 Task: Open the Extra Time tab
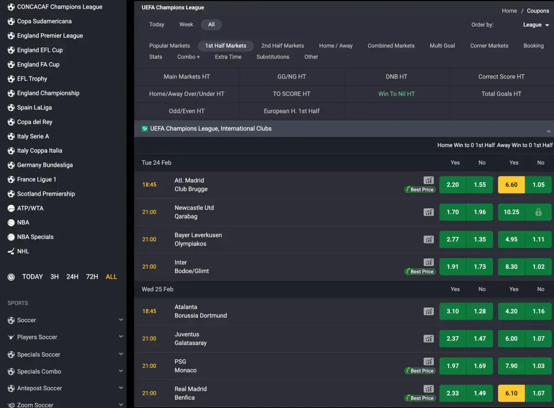point(228,57)
